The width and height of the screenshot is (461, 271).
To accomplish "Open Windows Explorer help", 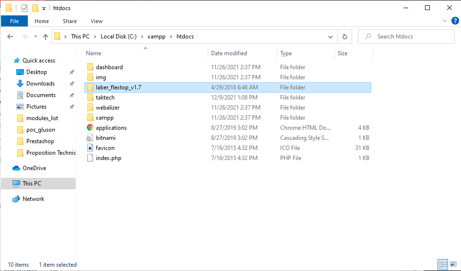I will [455, 21].
